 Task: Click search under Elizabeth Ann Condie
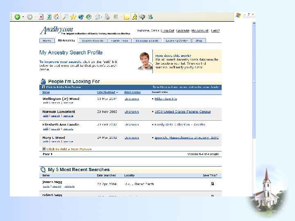point(55,129)
